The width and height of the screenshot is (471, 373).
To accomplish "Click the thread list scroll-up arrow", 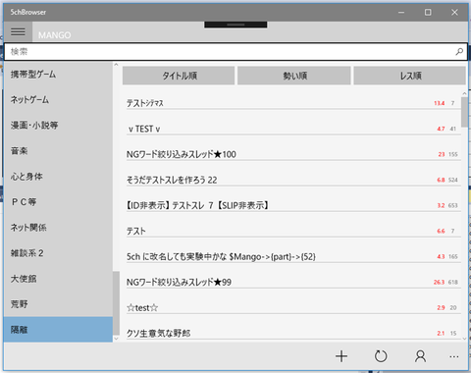I will pos(464,93).
